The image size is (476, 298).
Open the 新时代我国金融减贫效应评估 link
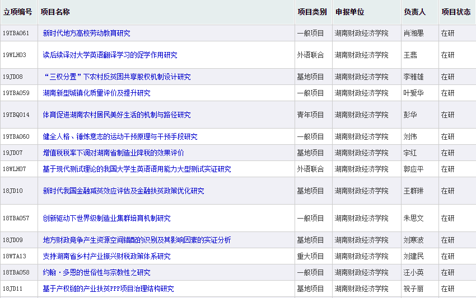pyautogui.click(x=123, y=191)
